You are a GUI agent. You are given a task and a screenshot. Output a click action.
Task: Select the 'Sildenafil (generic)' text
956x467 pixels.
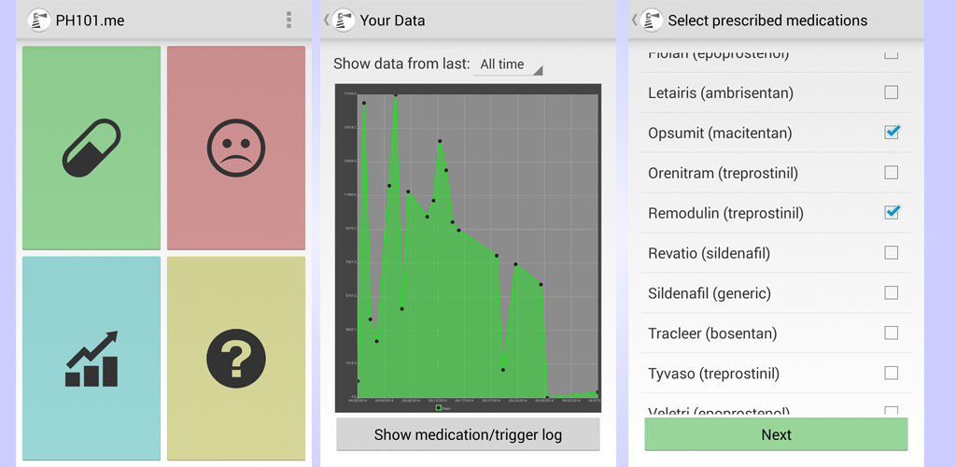click(x=710, y=294)
